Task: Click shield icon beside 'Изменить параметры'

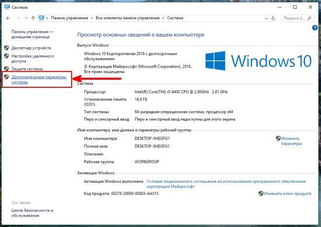Action: coord(278,139)
